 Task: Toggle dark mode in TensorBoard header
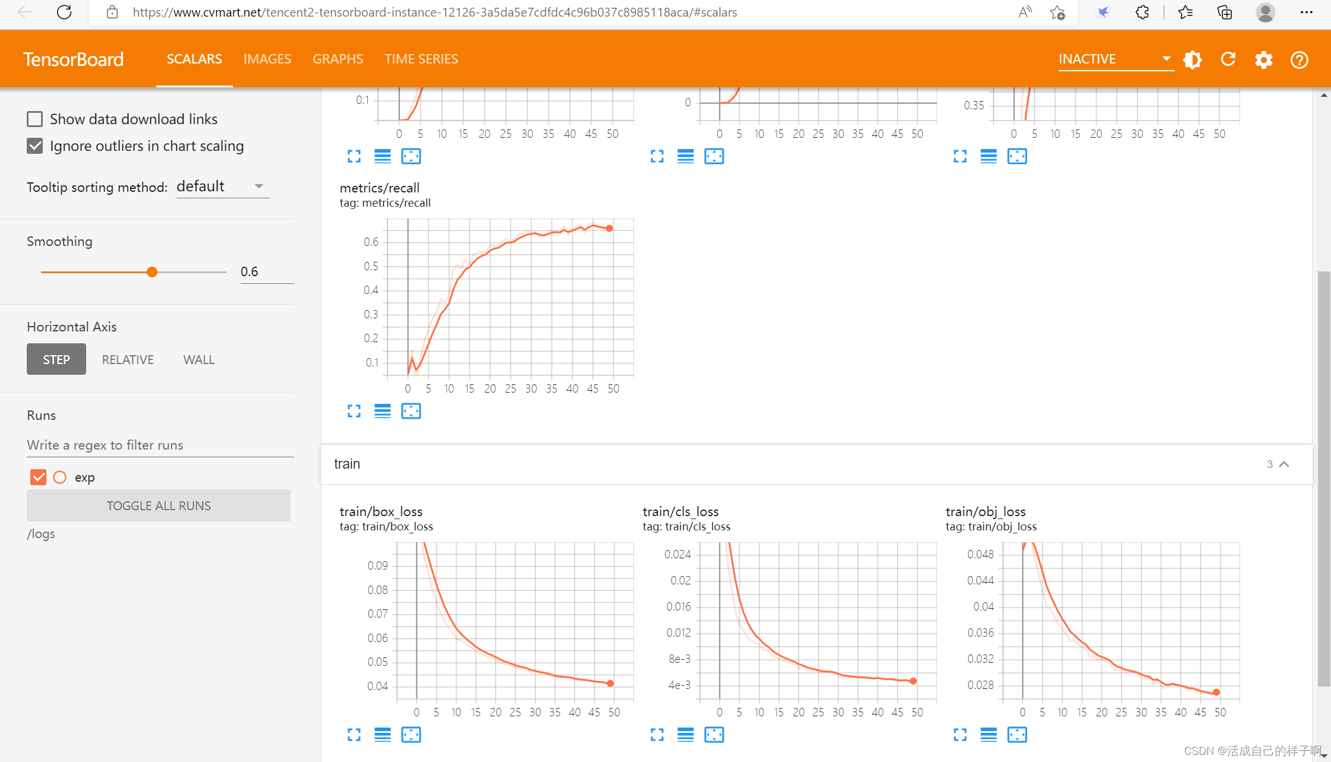pos(1193,59)
